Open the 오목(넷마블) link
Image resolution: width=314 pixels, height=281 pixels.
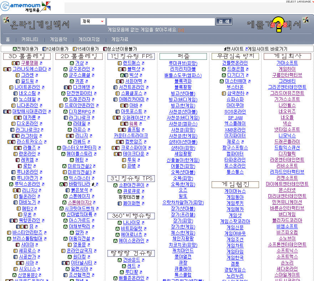coord(183,172)
